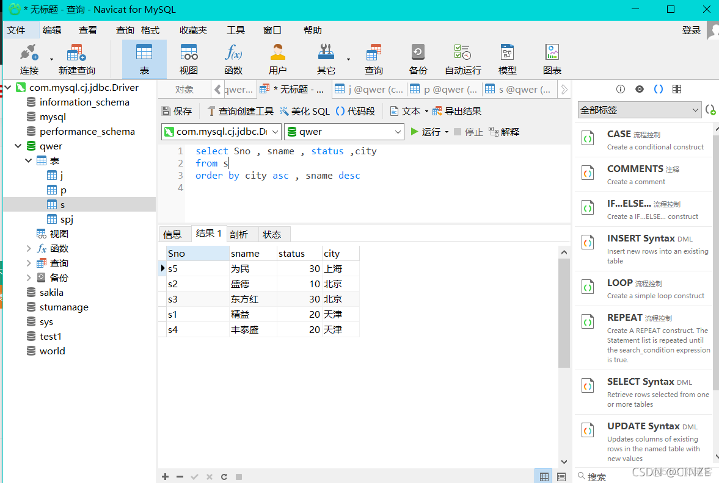The width and height of the screenshot is (719, 483).
Task: Select sakila database in tree
Action: coord(51,293)
